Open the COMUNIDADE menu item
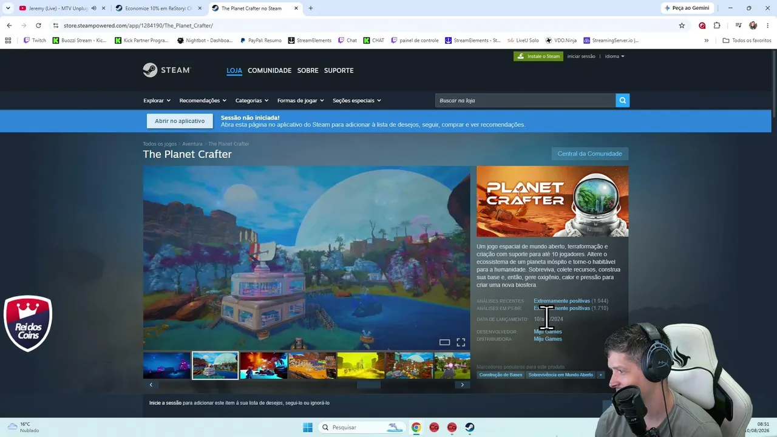This screenshot has height=437, width=777. click(x=270, y=70)
